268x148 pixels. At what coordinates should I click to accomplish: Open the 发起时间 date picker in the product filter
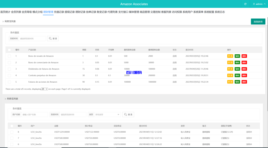tap(32, 38)
